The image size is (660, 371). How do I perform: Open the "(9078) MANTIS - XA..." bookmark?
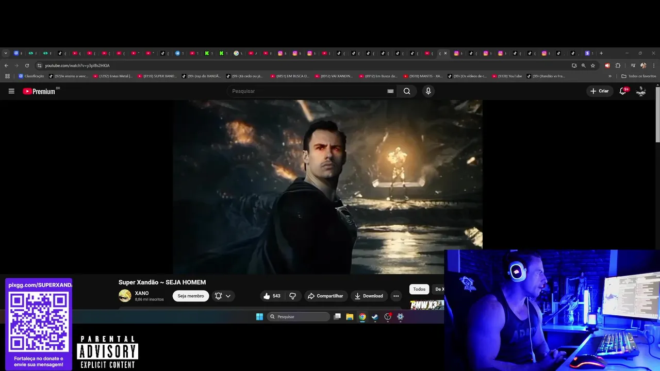(x=423, y=76)
